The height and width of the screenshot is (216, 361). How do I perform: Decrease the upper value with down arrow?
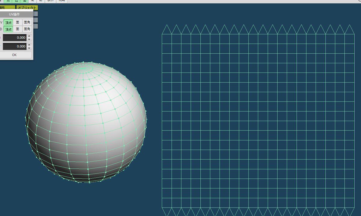[x=29, y=39]
